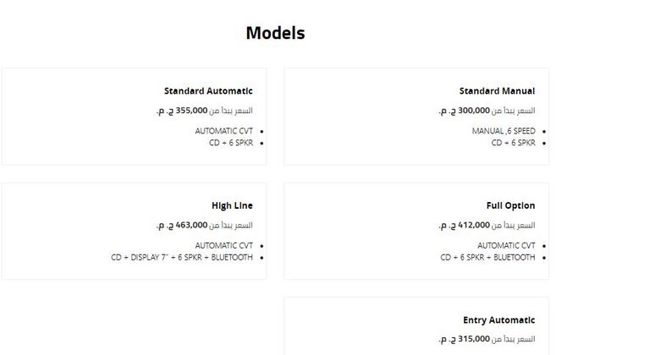Image resolution: width=650 pixels, height=355 pixels.
Task: Open the Entry Automatic model title
Action: (x=499, y=320)
